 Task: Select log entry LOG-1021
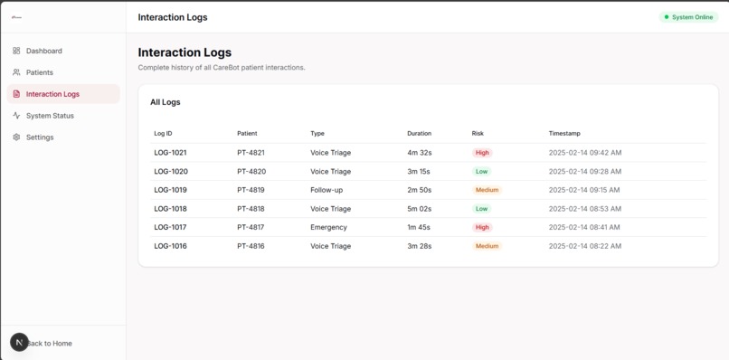(x=171, y=153)
